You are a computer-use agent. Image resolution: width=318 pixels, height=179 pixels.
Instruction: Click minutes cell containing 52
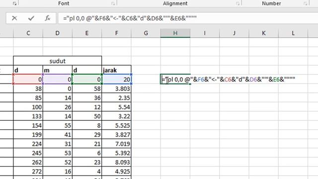pos(58,162)
